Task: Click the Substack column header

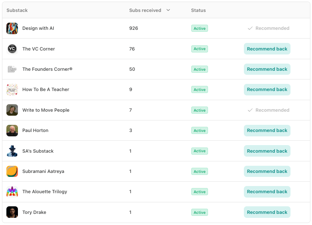Action: point(17,10)
